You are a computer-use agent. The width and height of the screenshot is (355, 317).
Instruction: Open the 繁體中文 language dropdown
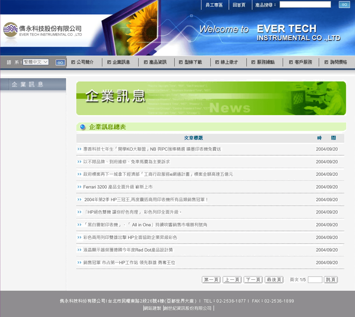pos(36,62)
